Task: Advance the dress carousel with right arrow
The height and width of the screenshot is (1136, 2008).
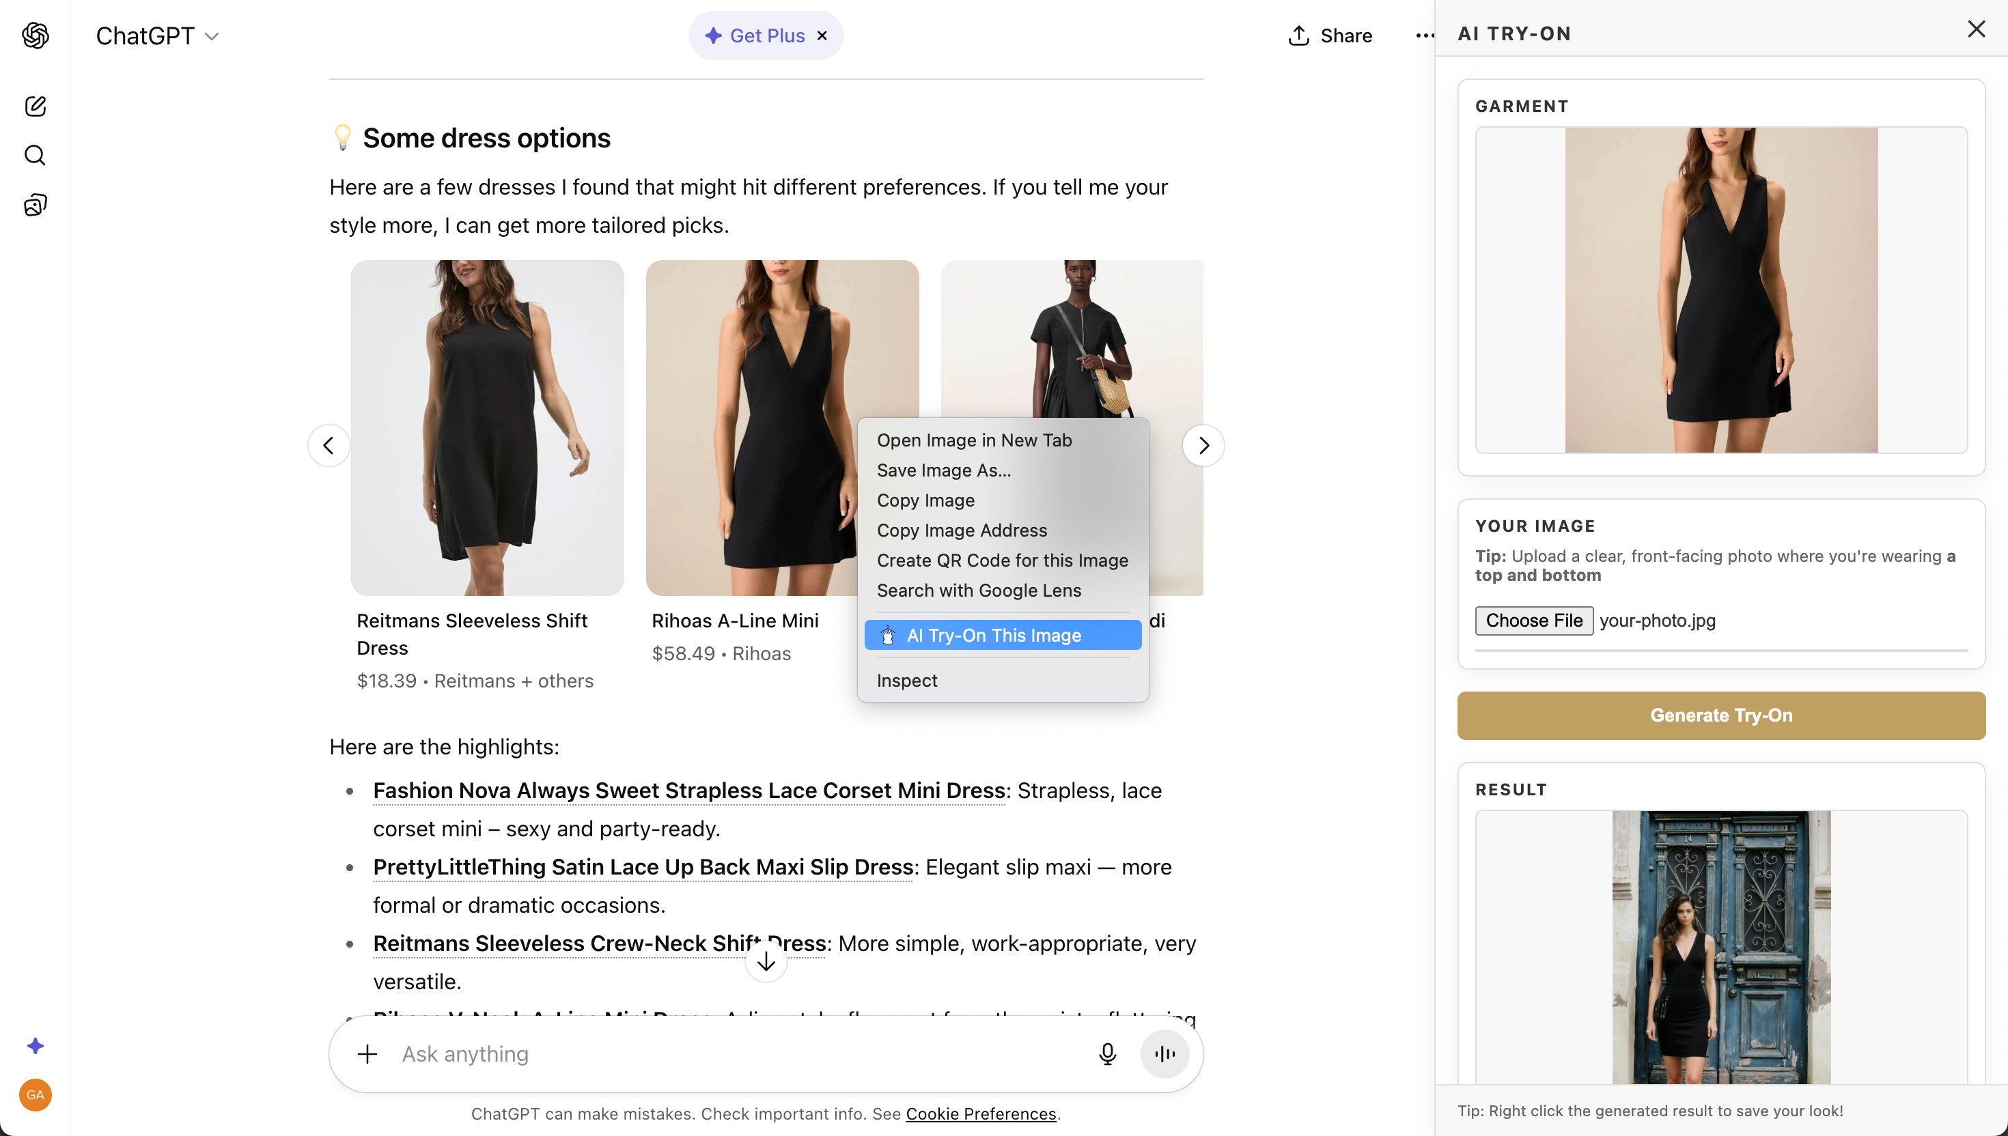Action: click(1203, 444)
